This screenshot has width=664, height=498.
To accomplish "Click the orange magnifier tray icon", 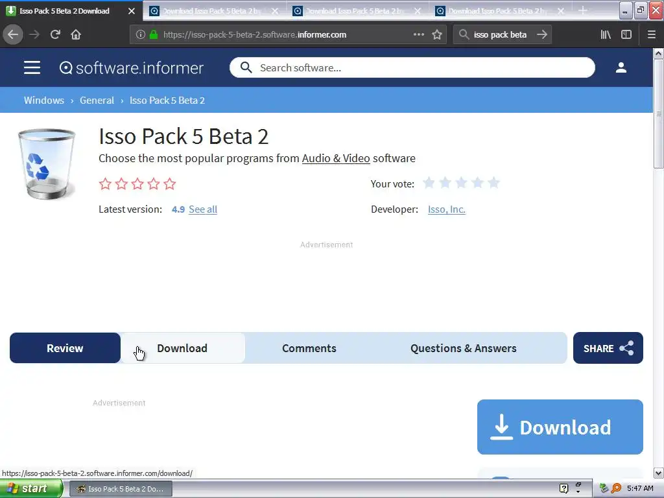I will 617,488.
